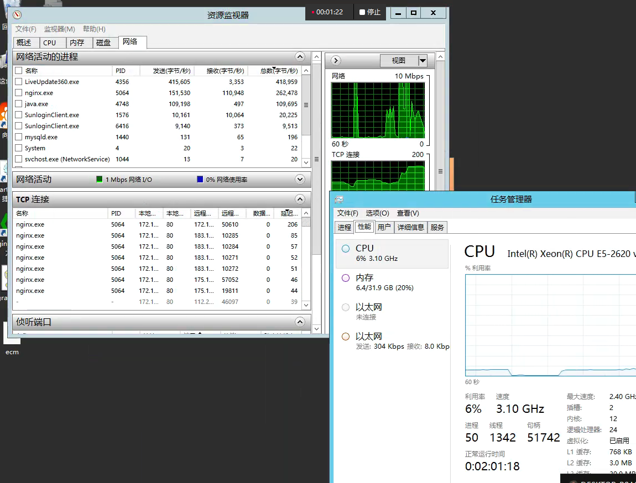Tick the System process checkbox

(x=19, y=148)
